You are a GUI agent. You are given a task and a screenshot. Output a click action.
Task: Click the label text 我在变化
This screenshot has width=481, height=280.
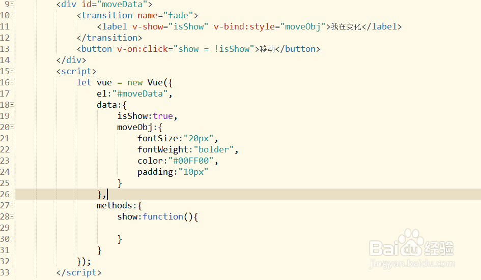tap(346, 26)
